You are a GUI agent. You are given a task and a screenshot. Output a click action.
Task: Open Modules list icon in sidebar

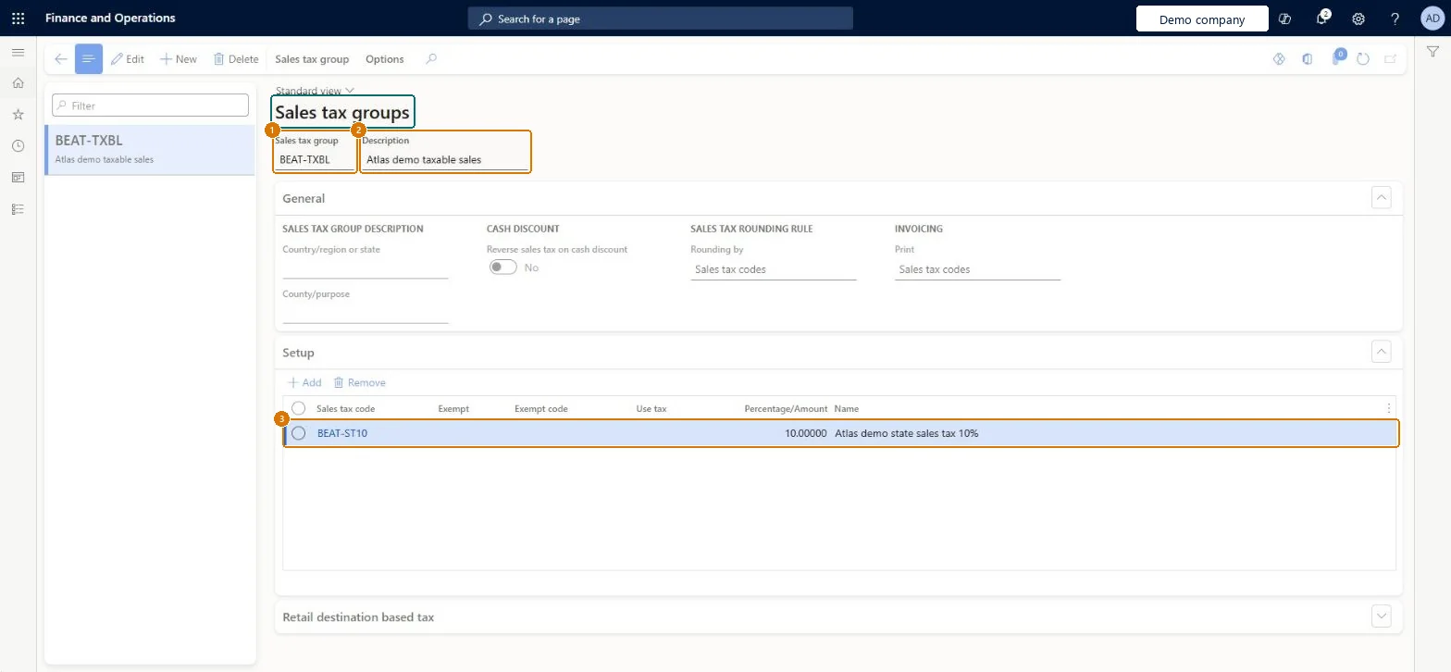tap(18, 209)
